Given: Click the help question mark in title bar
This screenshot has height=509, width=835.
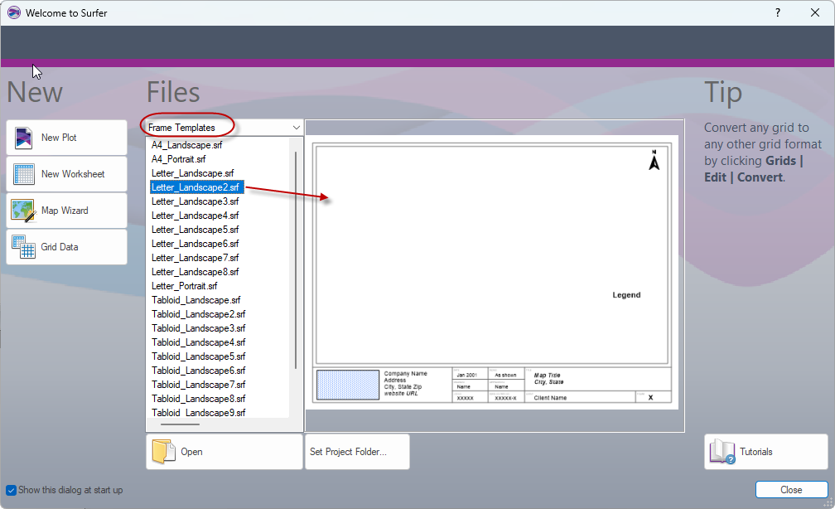Looking at the screenshot, I should click(778, 12).
